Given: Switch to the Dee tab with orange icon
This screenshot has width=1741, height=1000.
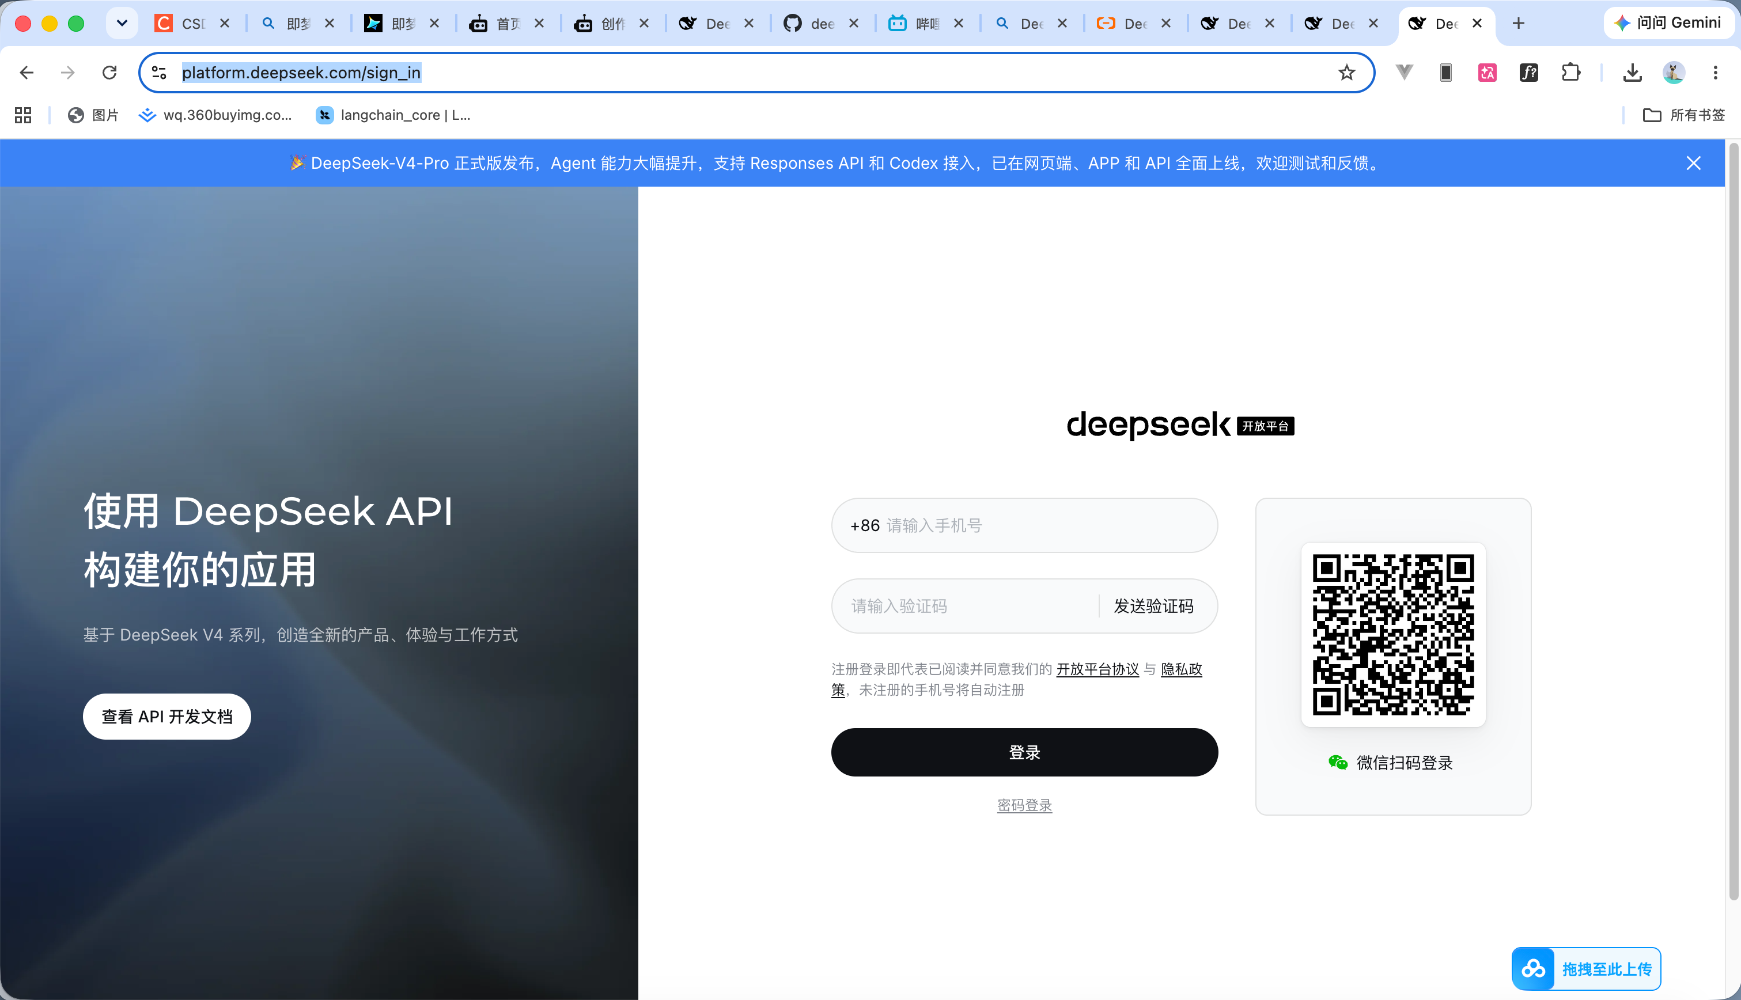Looking at the screenshot, I should point(1122,24).
